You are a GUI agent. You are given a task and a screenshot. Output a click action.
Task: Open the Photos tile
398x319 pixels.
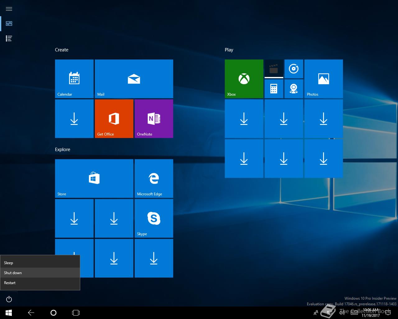pos(324,79)
